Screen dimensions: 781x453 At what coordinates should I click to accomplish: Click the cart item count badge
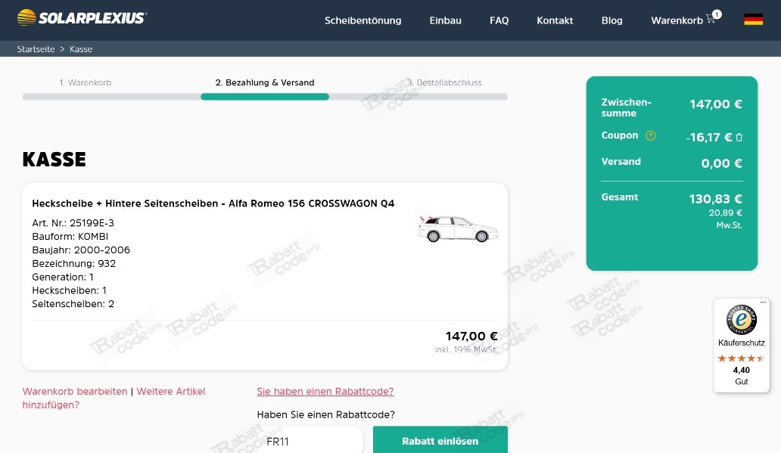(717, 14)
